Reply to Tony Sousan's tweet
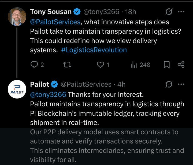Screen dimensions: 193x165 [34, 65]
